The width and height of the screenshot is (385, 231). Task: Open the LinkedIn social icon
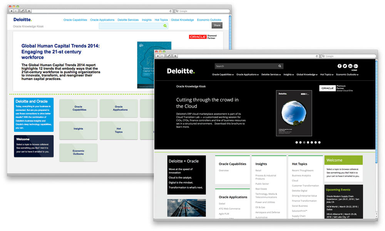350,66
